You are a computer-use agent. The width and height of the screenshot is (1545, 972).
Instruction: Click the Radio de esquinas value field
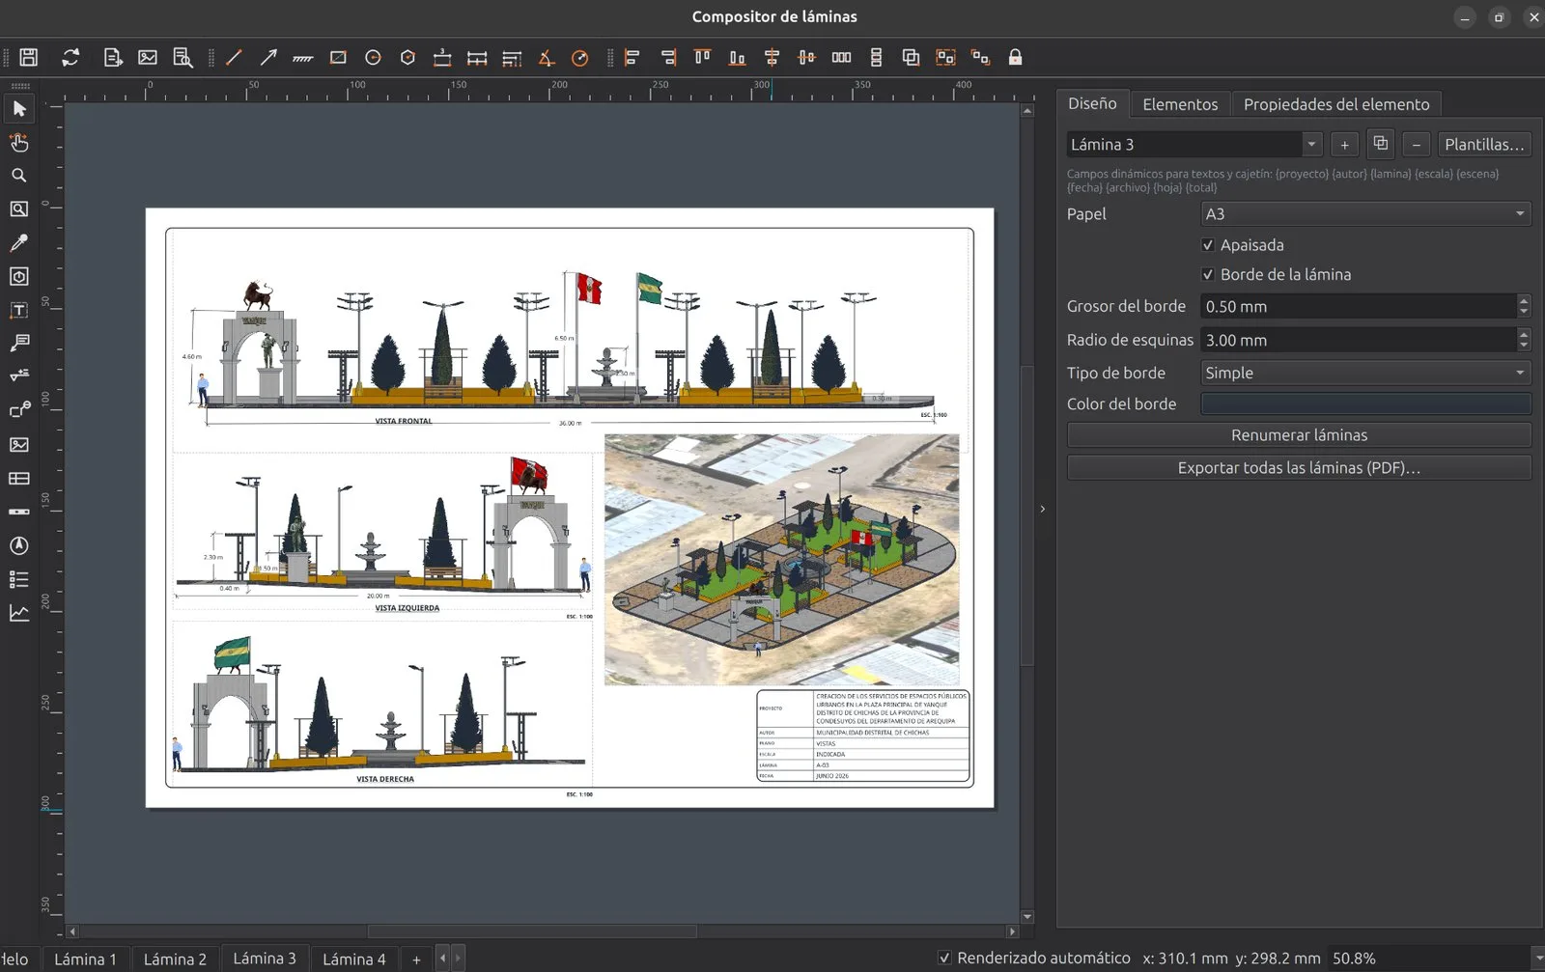click(1358, 340)
